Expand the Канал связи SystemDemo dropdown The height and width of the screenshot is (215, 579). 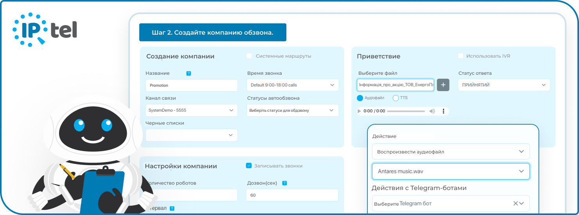coord(191,110)
